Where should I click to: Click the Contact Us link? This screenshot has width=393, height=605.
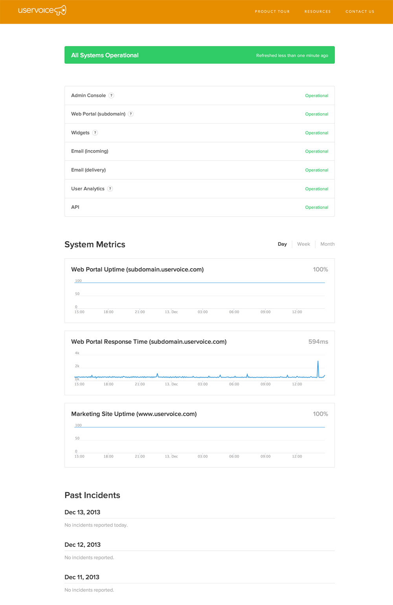point(360,11)
